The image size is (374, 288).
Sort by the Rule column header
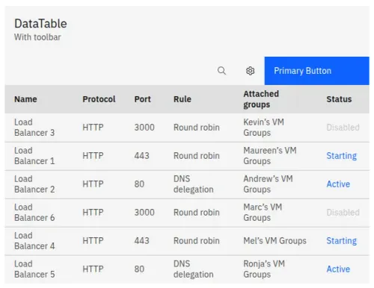point(183,99)
